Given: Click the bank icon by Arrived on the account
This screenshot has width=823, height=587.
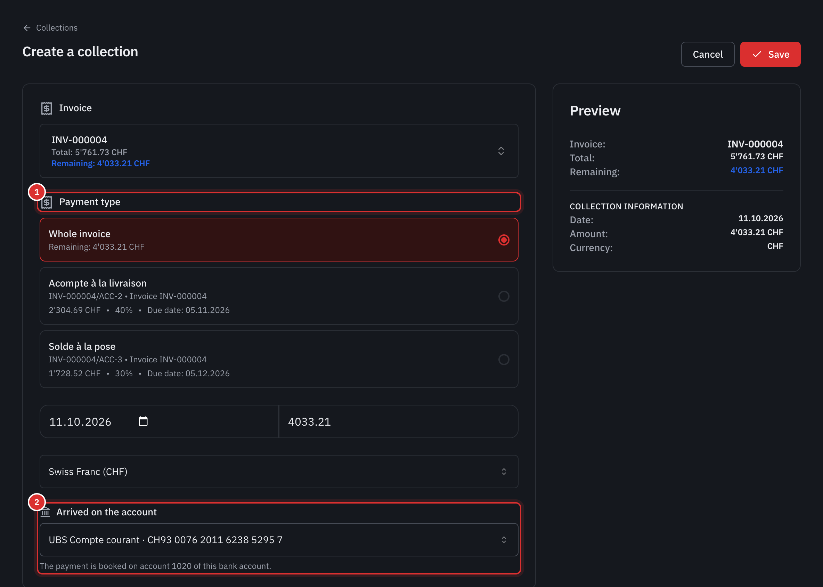Looking at the screenshot, I should pyautogui.click(x=45, y=512).
